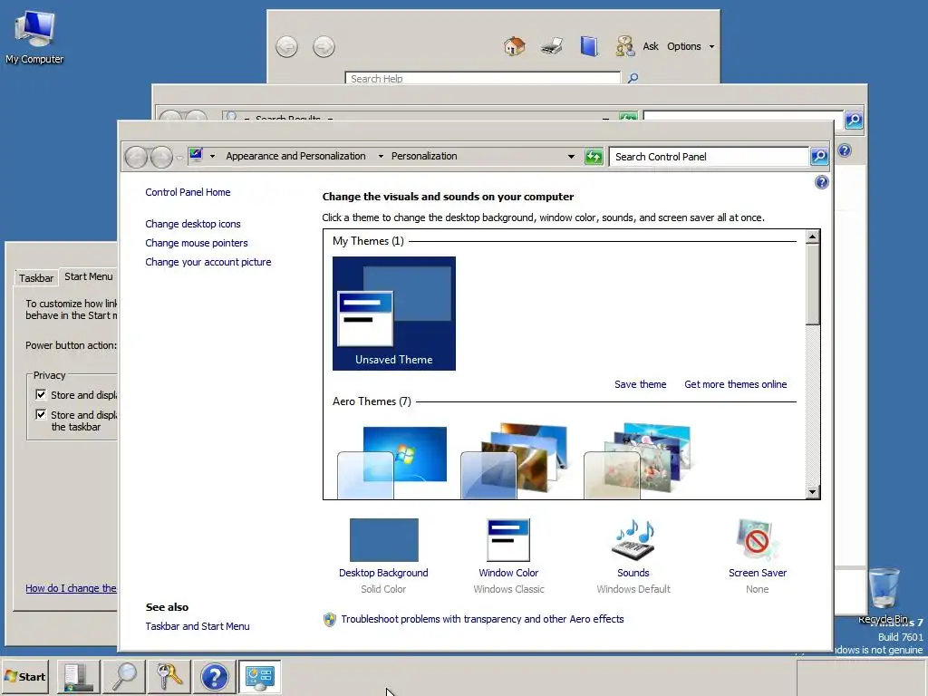Open Help window Browse Help book icon
Screen dimensions: 928x696
pyautogui.click(x=589, y=46)
